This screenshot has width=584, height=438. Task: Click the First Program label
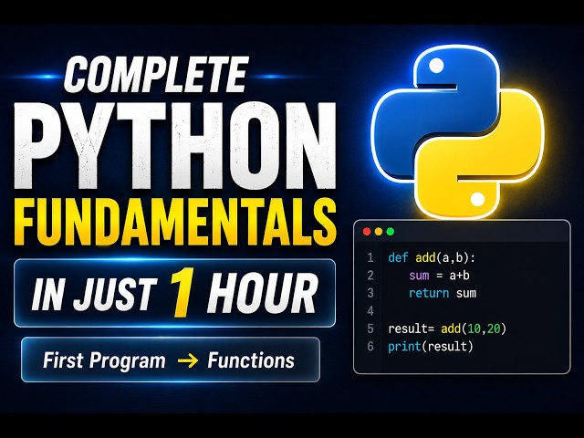pyautogui.click(x=104, y=360)
